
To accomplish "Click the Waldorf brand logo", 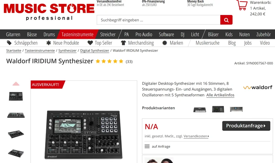I will 258,87.
